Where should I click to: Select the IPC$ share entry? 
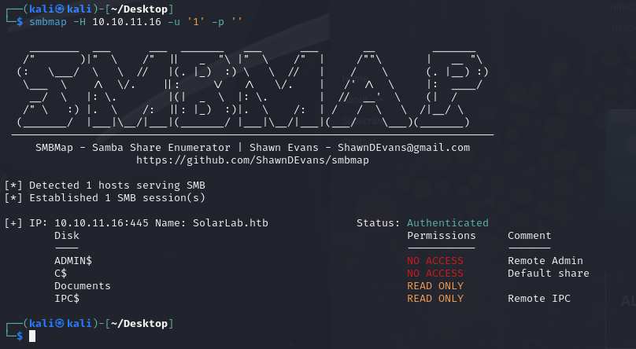click(x=67, y=299)
